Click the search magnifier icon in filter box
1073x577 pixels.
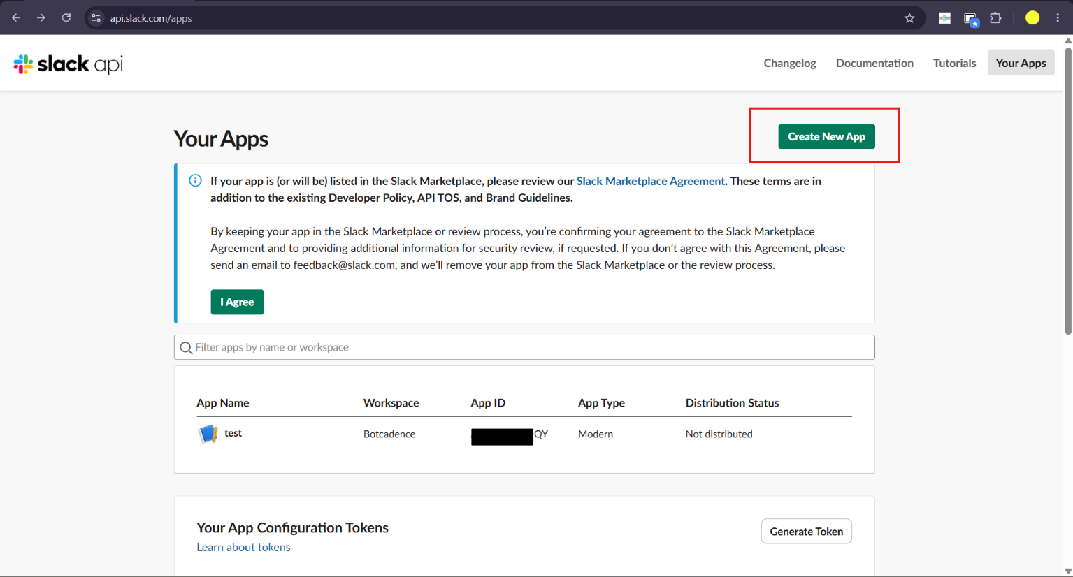pos(186,348)
